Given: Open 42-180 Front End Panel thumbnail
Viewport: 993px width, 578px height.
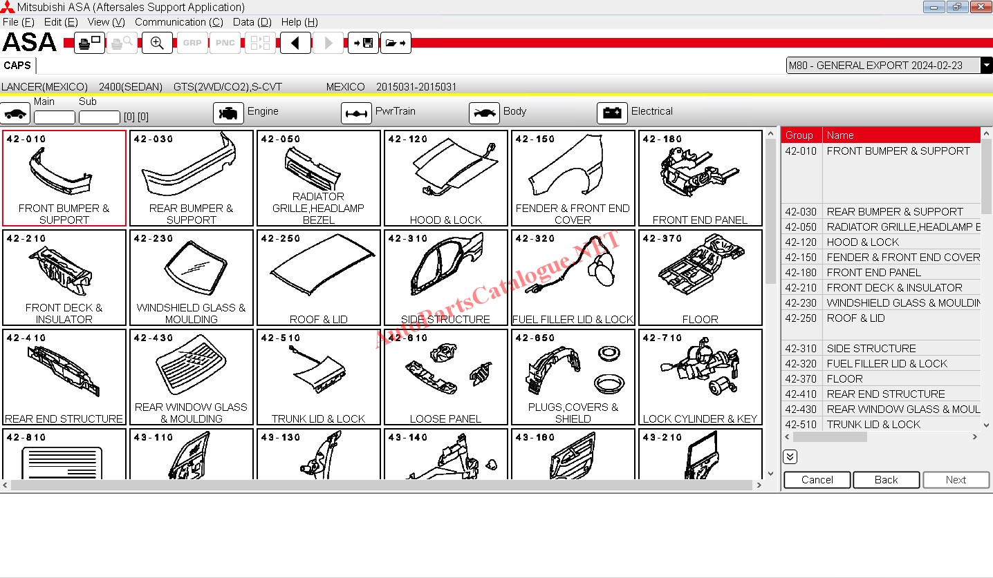Looking at the screenshot, I should (x=700, y=178).
